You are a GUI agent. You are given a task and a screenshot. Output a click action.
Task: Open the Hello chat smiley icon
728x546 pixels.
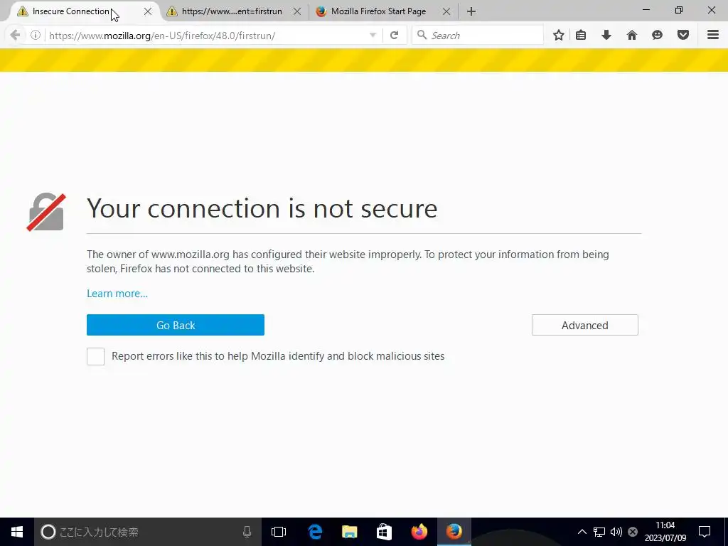tap(657, 35)
